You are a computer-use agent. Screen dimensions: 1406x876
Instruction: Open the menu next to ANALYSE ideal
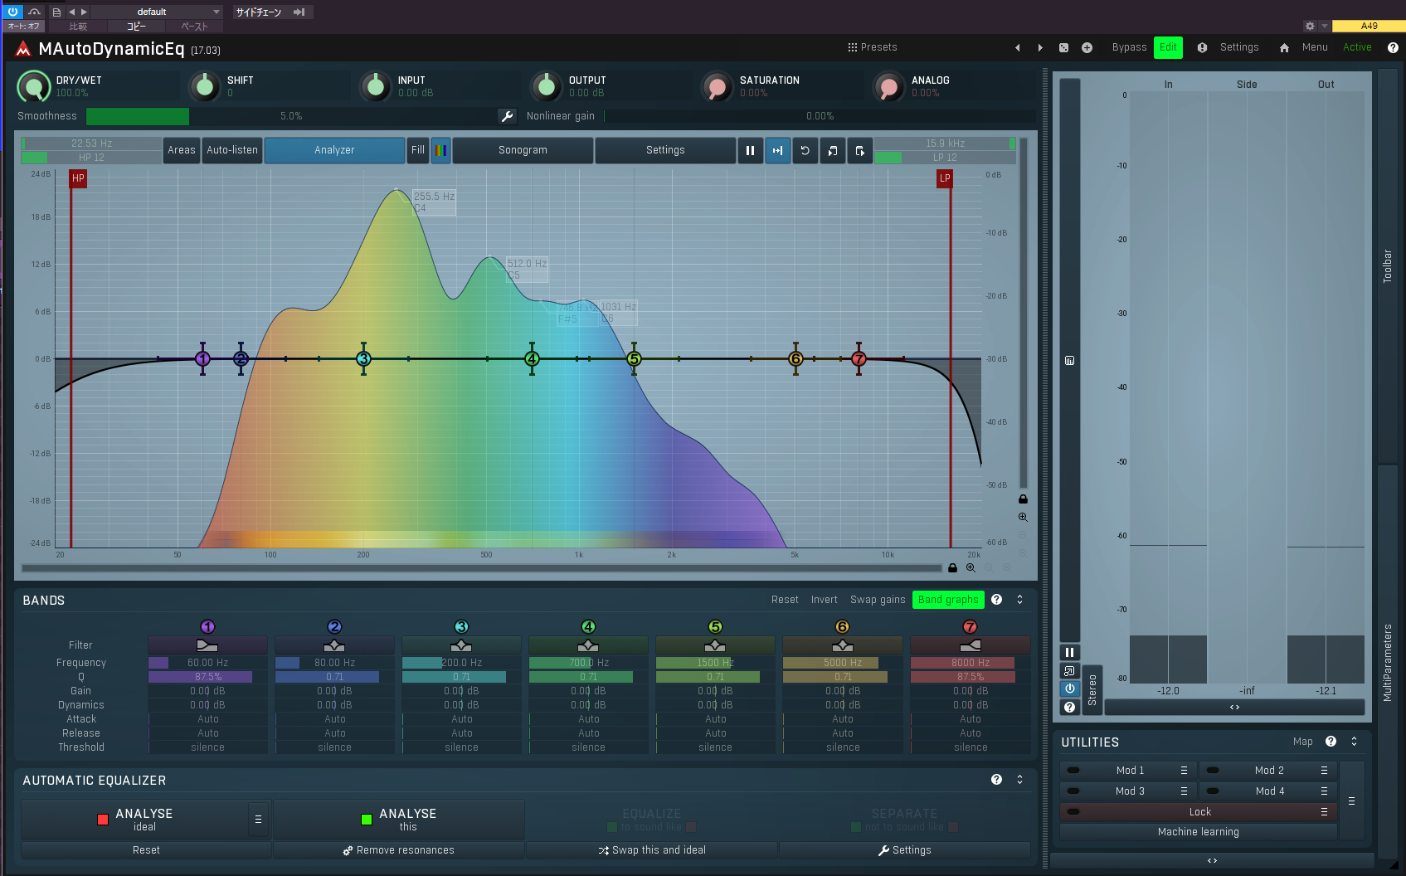258,820
